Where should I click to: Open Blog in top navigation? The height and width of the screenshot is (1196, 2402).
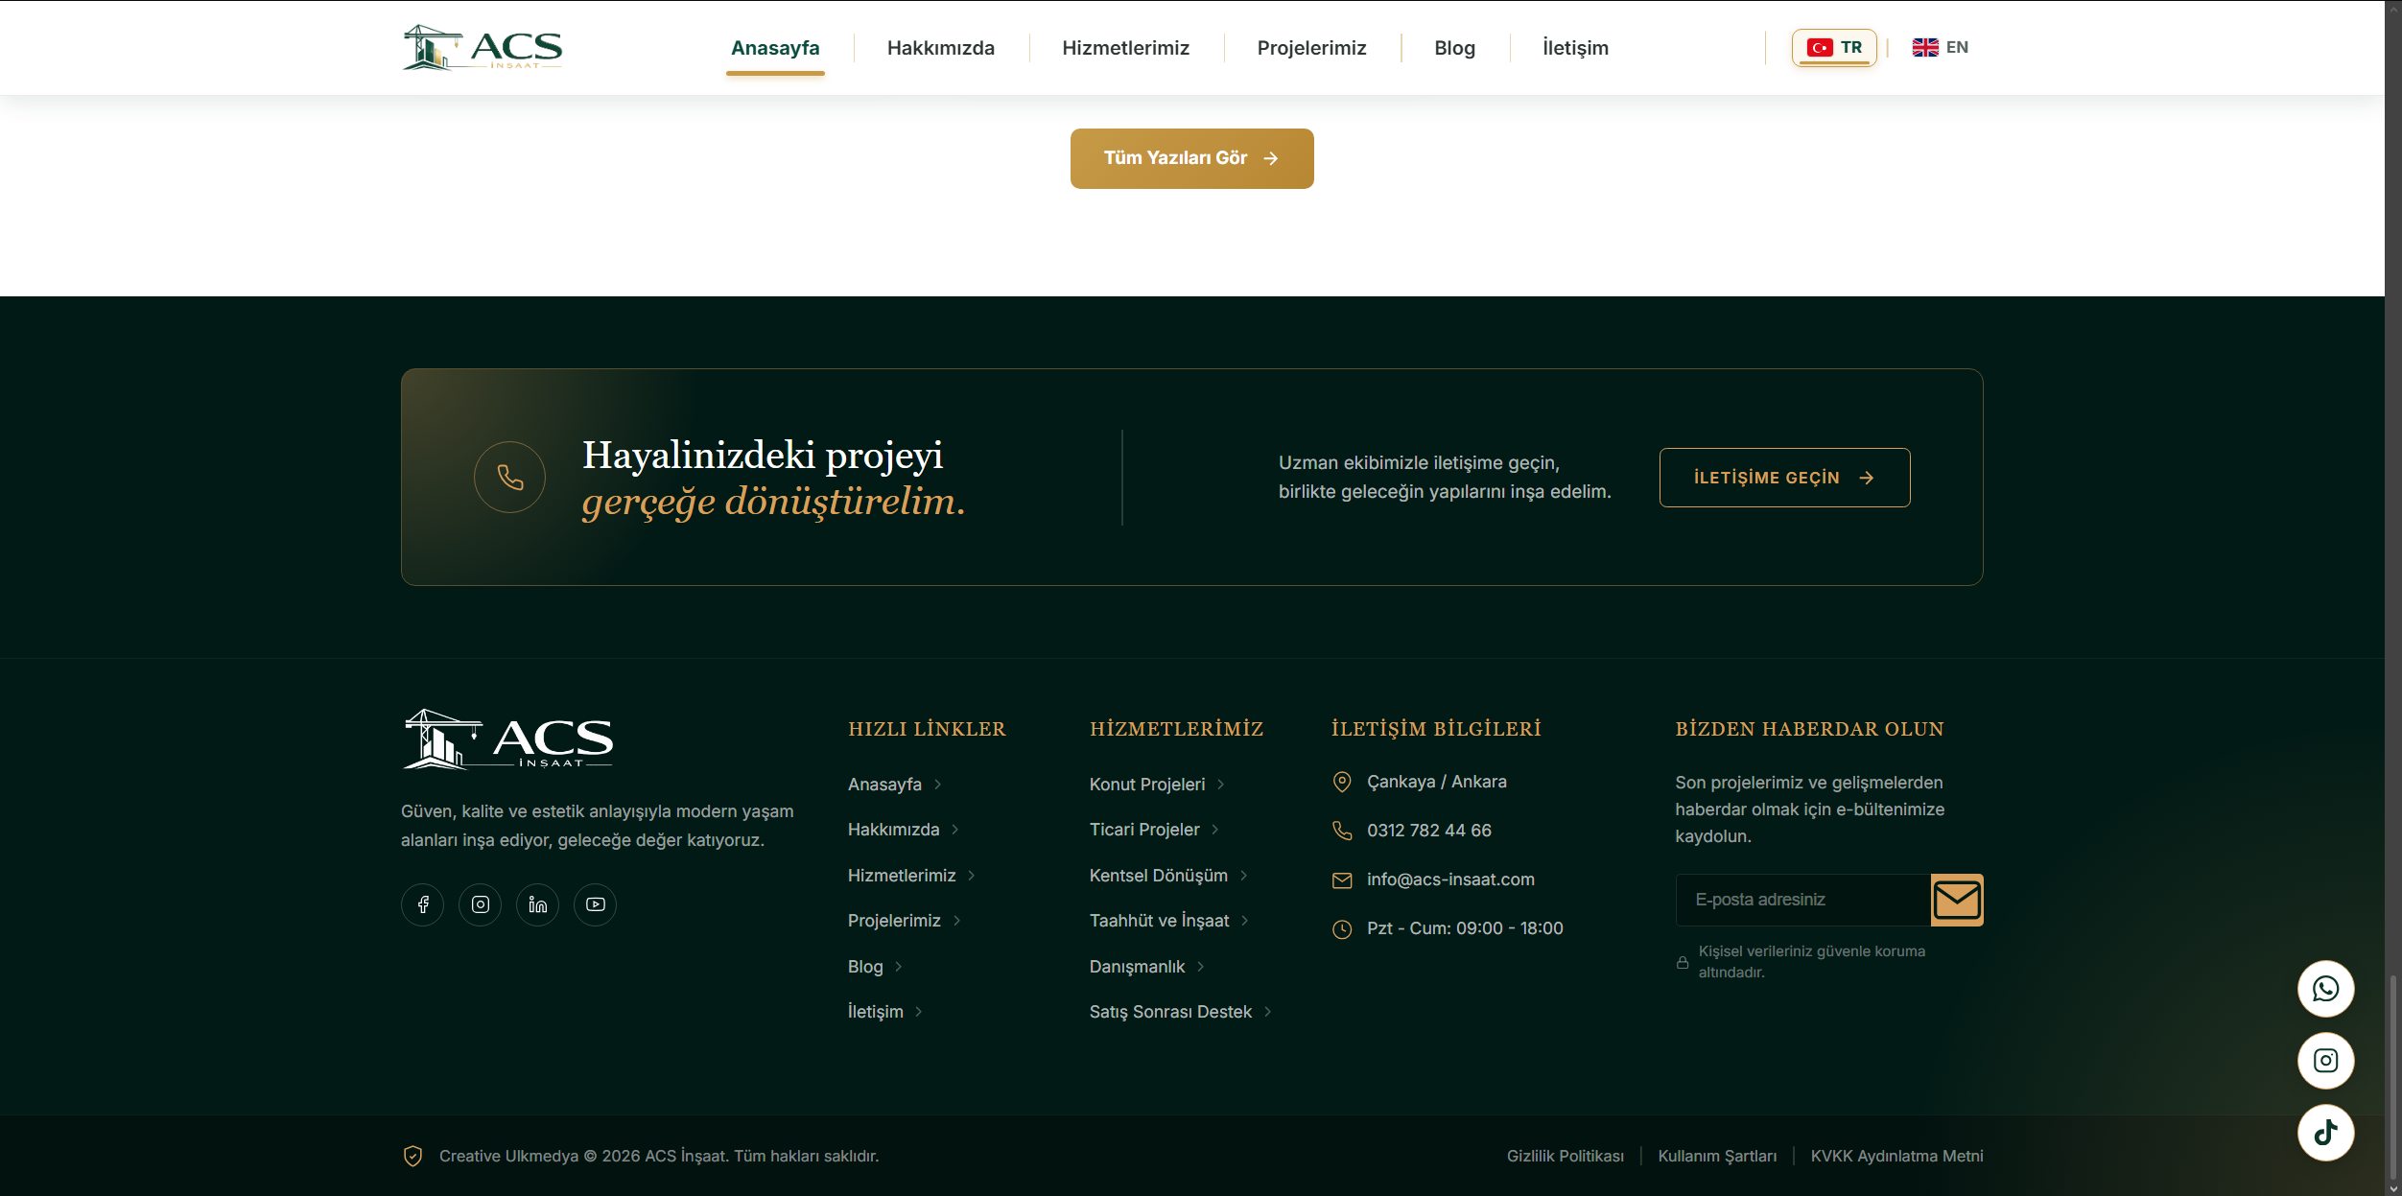[1454, 48]
